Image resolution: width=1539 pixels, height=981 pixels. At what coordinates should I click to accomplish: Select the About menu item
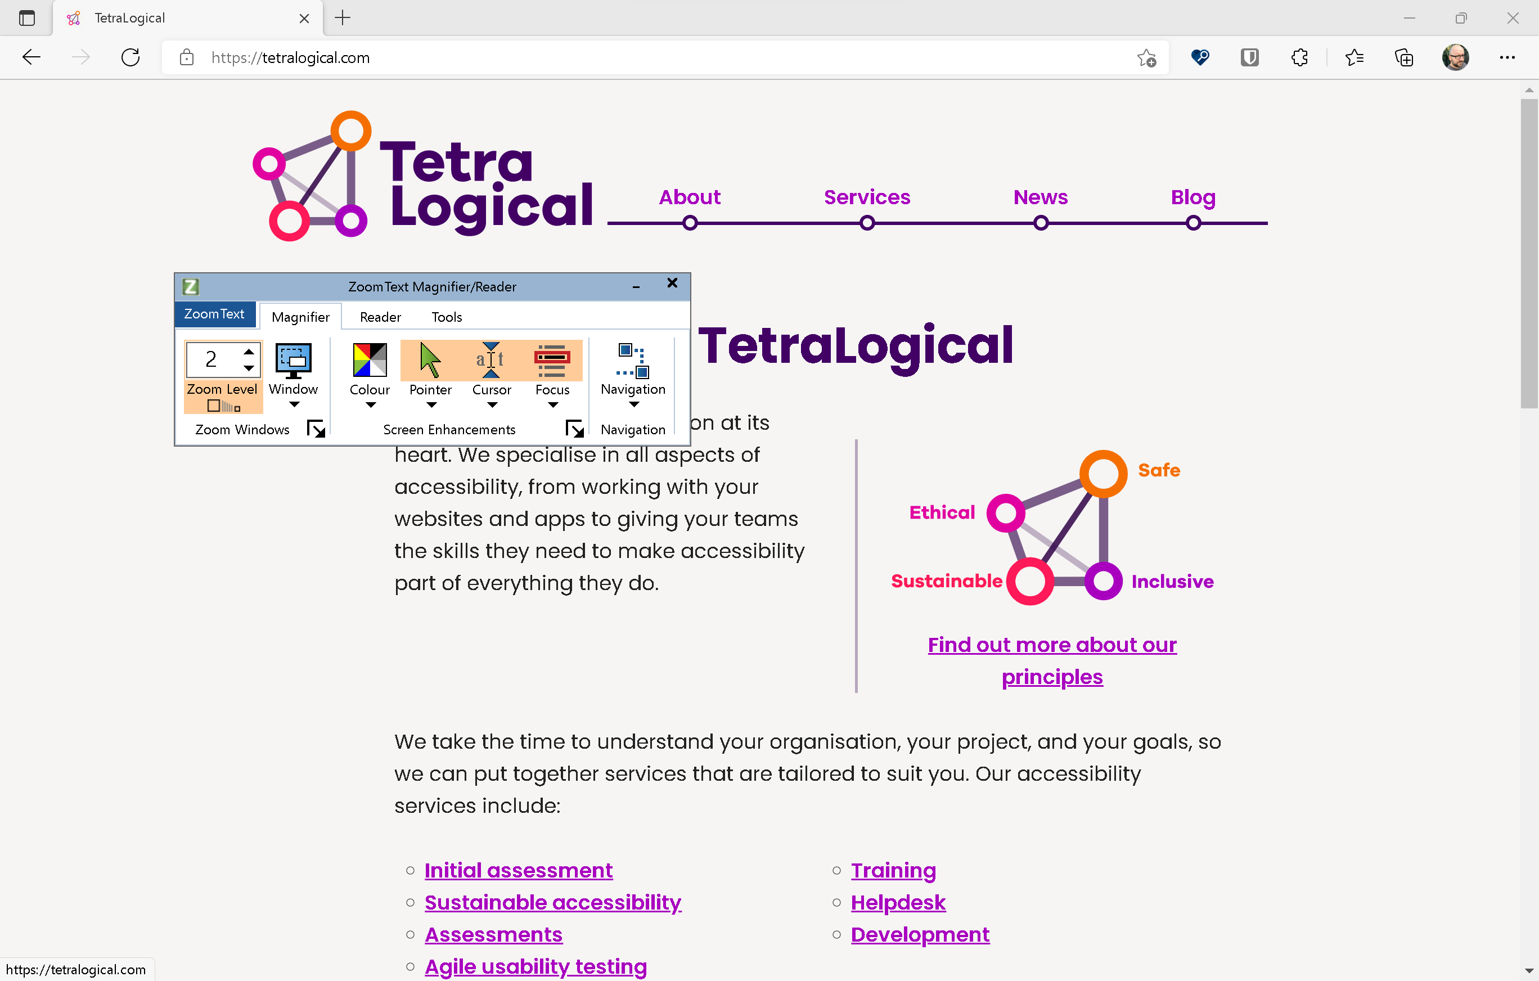[688, 197]
